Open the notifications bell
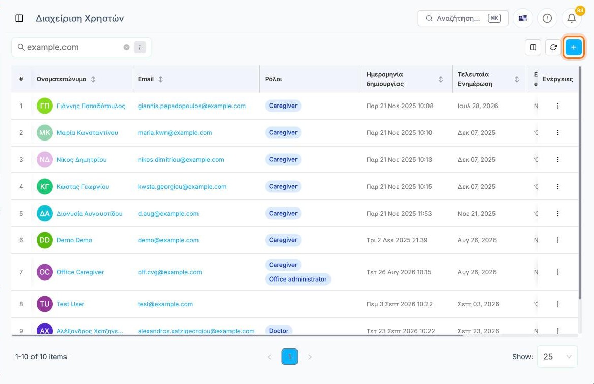The height and width of the screenshot is (384, 594). click(x=571, y=18)
